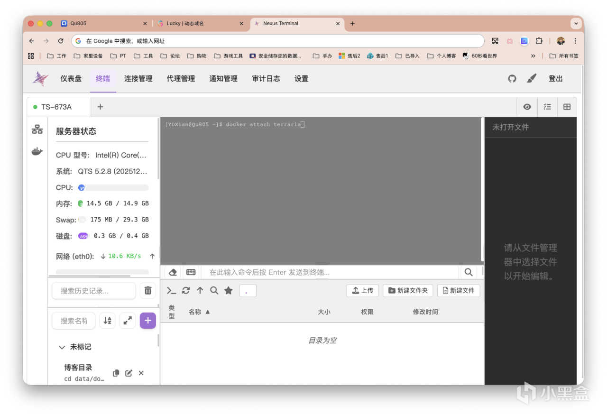Open the Docker whale sidebar icon
Viewport: 607px width, 415px height.
(37, 151)
